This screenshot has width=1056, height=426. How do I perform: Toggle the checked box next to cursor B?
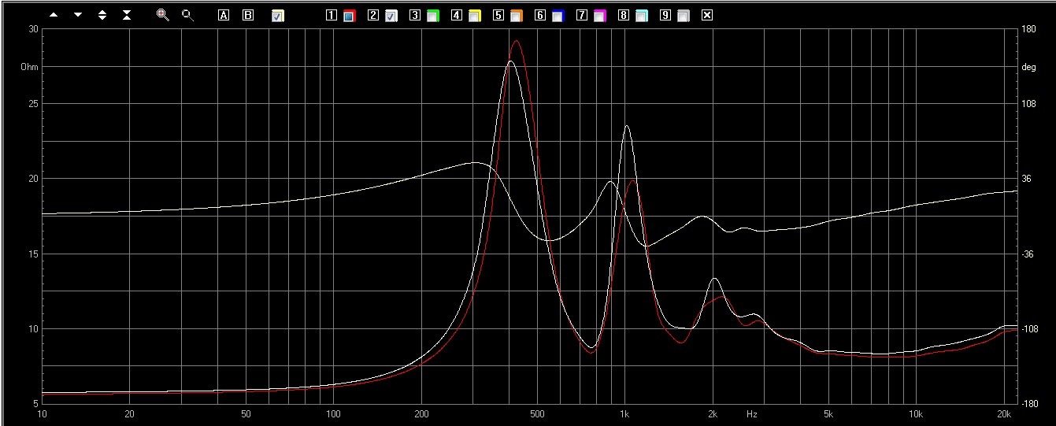click(x=277, y=16)
